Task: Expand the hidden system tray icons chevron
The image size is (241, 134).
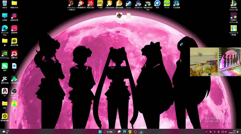Action: (x=206, y=132)
